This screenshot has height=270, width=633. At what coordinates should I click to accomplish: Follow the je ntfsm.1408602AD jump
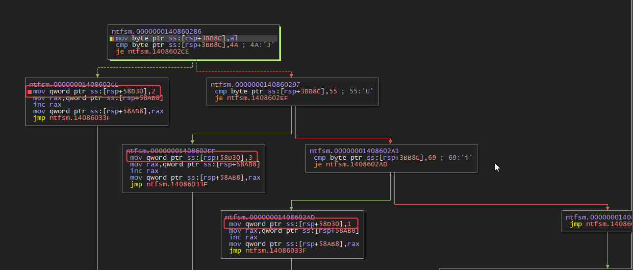coord(350,164)
